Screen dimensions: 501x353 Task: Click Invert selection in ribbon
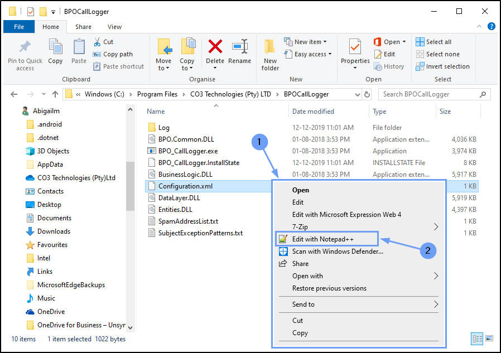442,66
